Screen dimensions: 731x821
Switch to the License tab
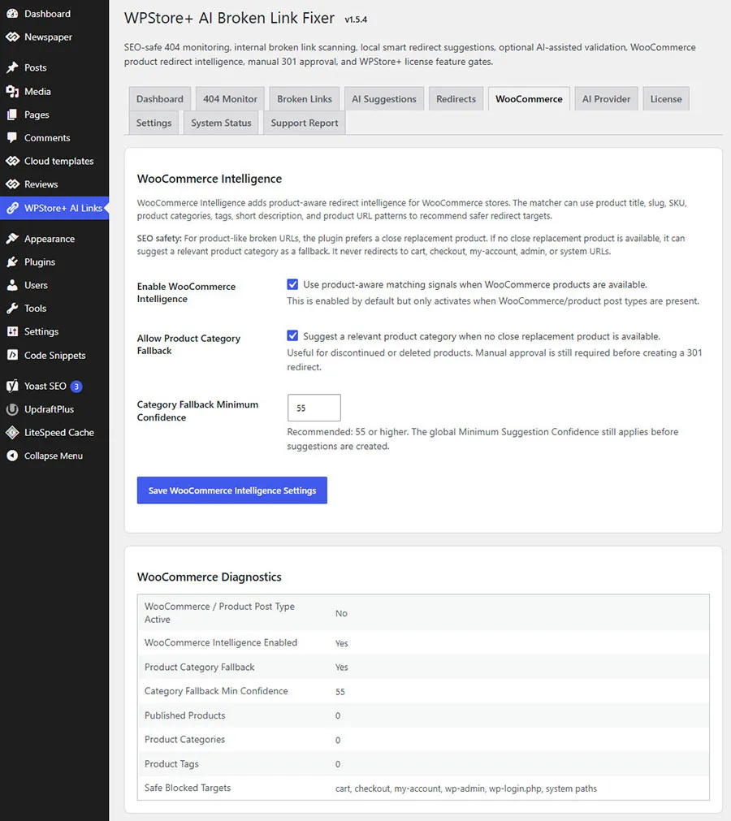tap(666, 99)
